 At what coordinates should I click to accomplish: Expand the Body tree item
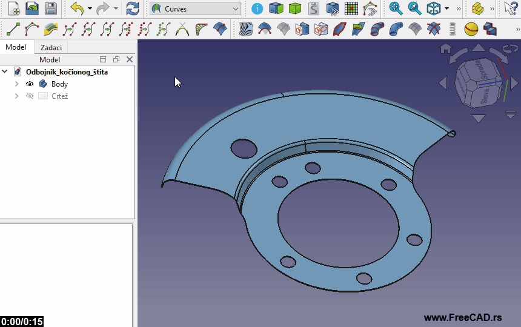(16, 84)
